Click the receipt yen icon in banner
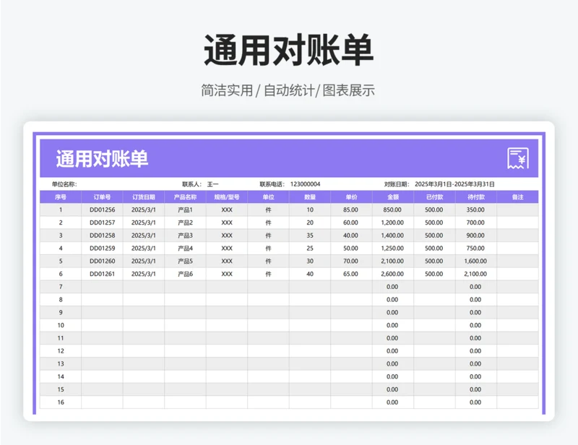This screenshot has height=445, width=578. pyautogui.click(x=518, y=158)
